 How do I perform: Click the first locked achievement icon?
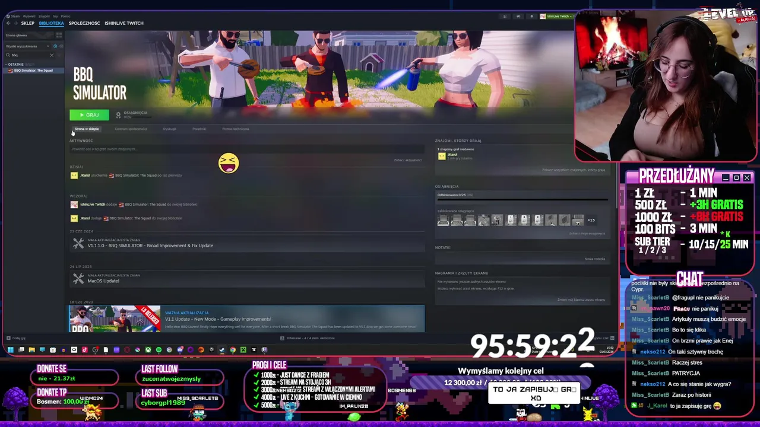tap(443, 221)
